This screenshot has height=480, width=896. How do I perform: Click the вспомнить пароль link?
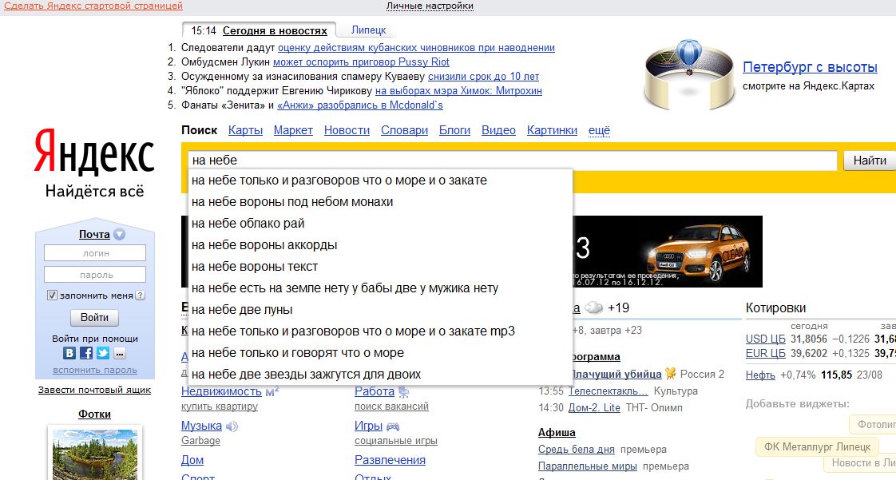95,371
